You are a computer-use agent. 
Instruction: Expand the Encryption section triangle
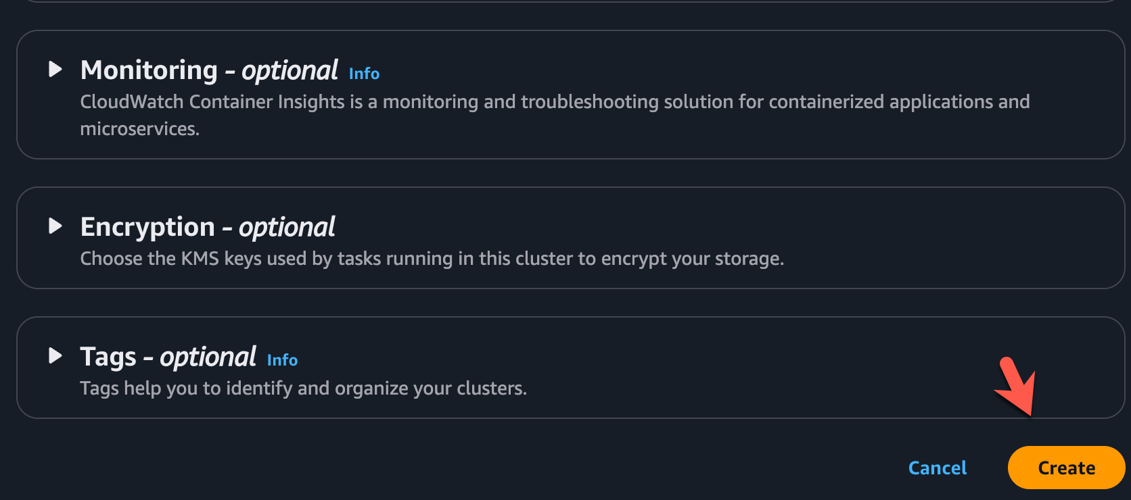pyautogui.click(x=55, y=226)
